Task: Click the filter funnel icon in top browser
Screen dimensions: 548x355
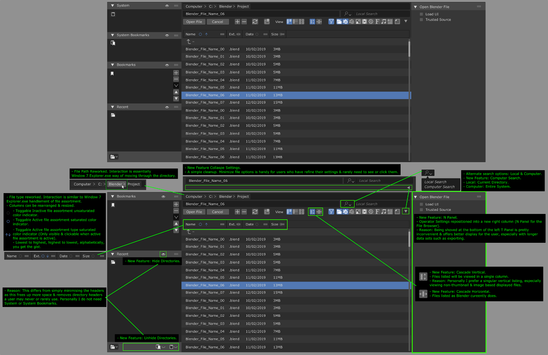Action: (331, 22)
